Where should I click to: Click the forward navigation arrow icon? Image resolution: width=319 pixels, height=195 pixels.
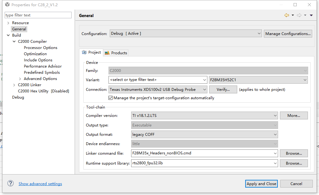[x=299, y=15]
